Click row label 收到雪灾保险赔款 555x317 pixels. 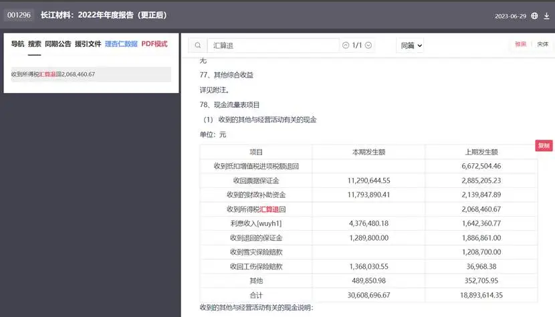(256, 252)
